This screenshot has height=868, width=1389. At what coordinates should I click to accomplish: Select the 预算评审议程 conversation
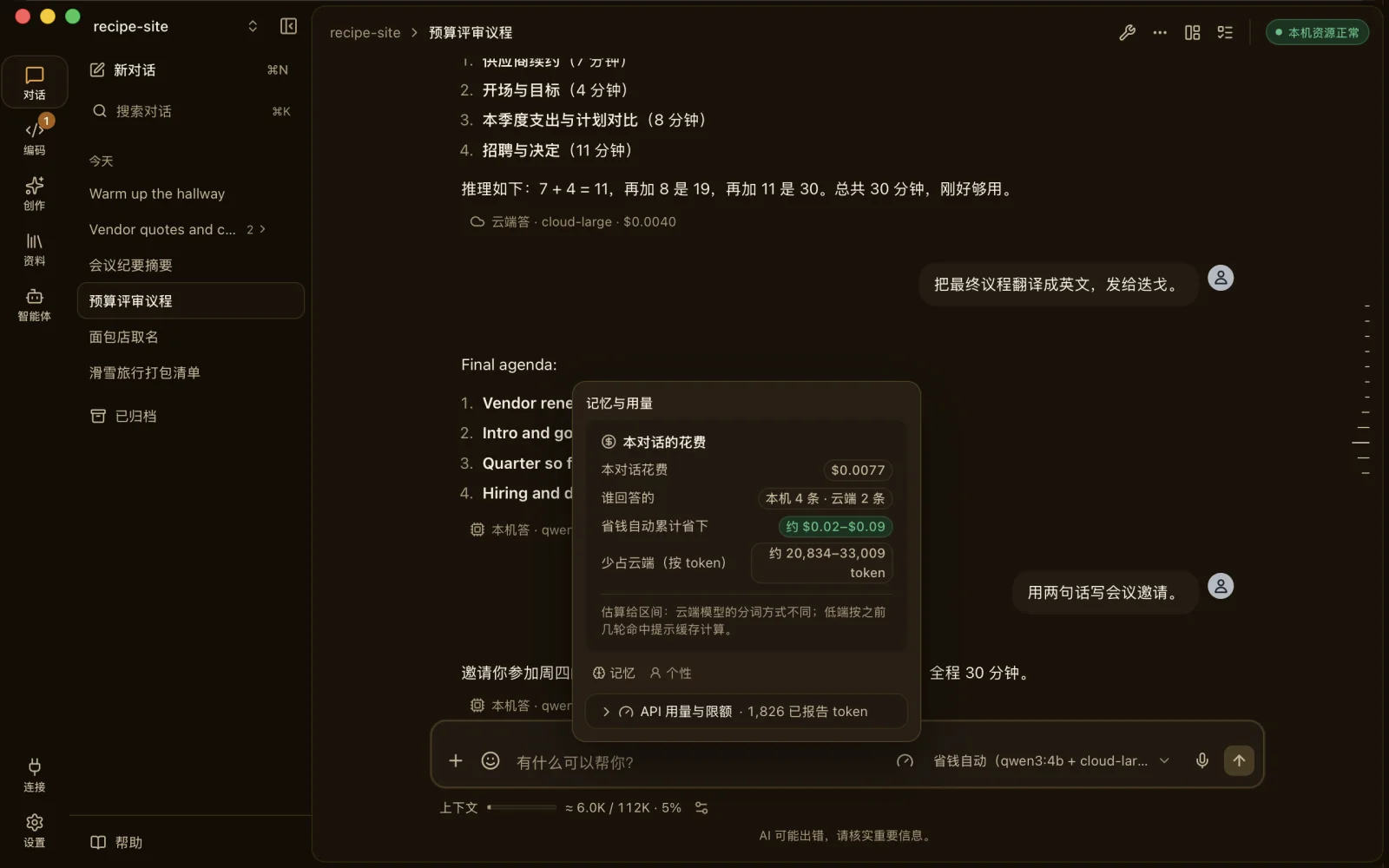point(190,301)
